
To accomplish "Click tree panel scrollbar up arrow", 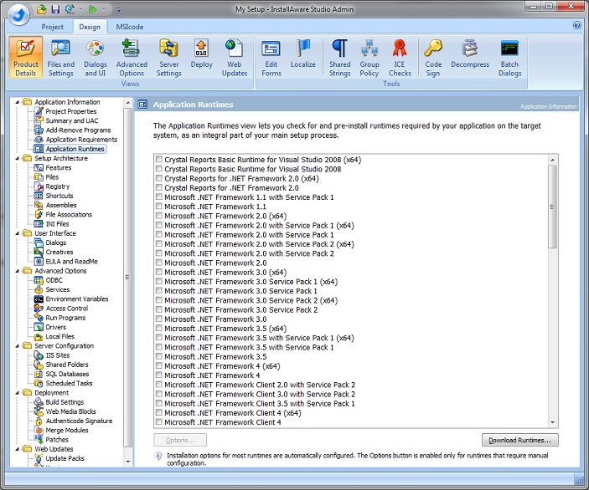I will (127, 102).
